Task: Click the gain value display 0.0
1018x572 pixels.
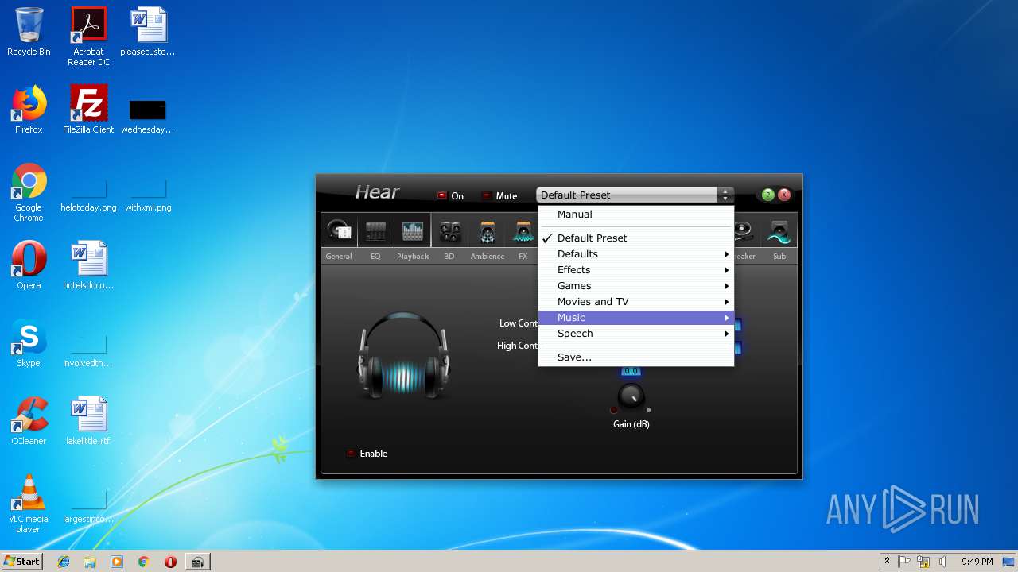Action: [x=631, y=371]
